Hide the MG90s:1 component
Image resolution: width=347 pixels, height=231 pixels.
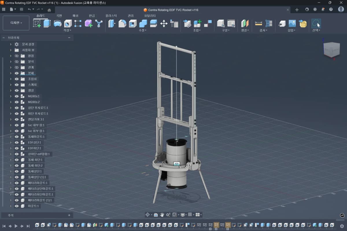(x=16, y=96)
